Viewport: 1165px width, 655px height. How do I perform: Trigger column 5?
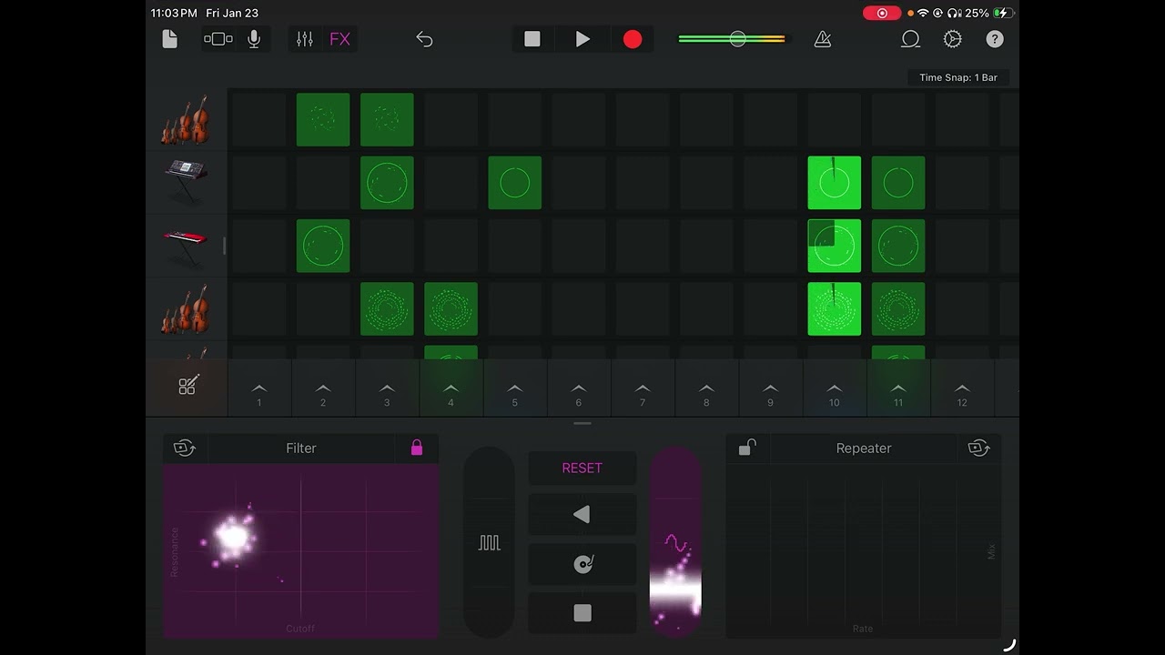pyautogui.click(x=514, y=393)
